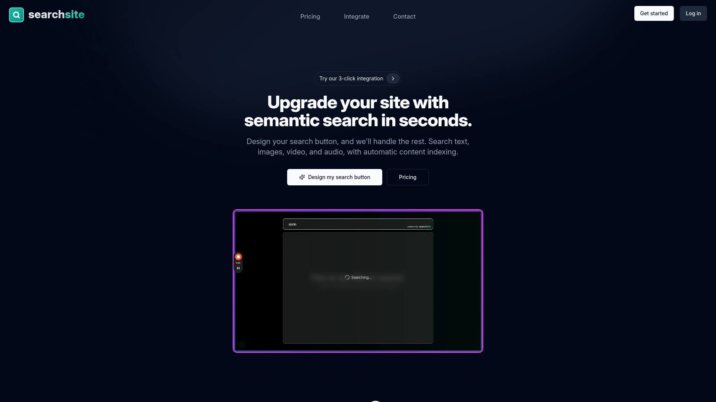The height and width of the screenshot is (402, 716).
Task: Click the Try our 3-click integration badge
Action: (x=358, y=79)
